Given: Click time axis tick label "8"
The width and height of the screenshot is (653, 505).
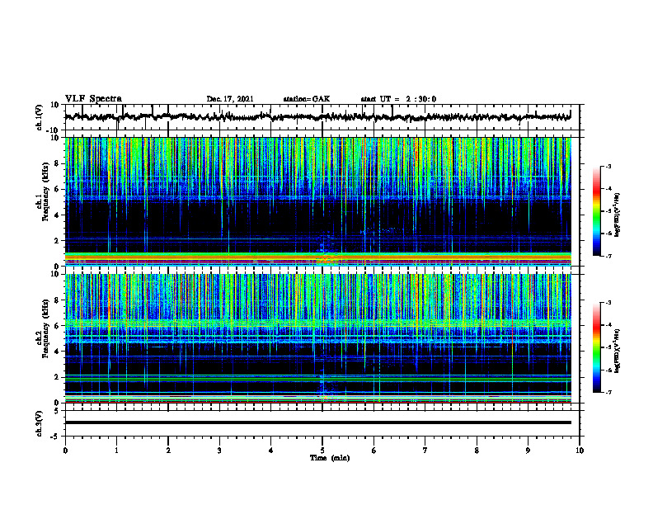Looking at the screenshot, I should point(477,451).
